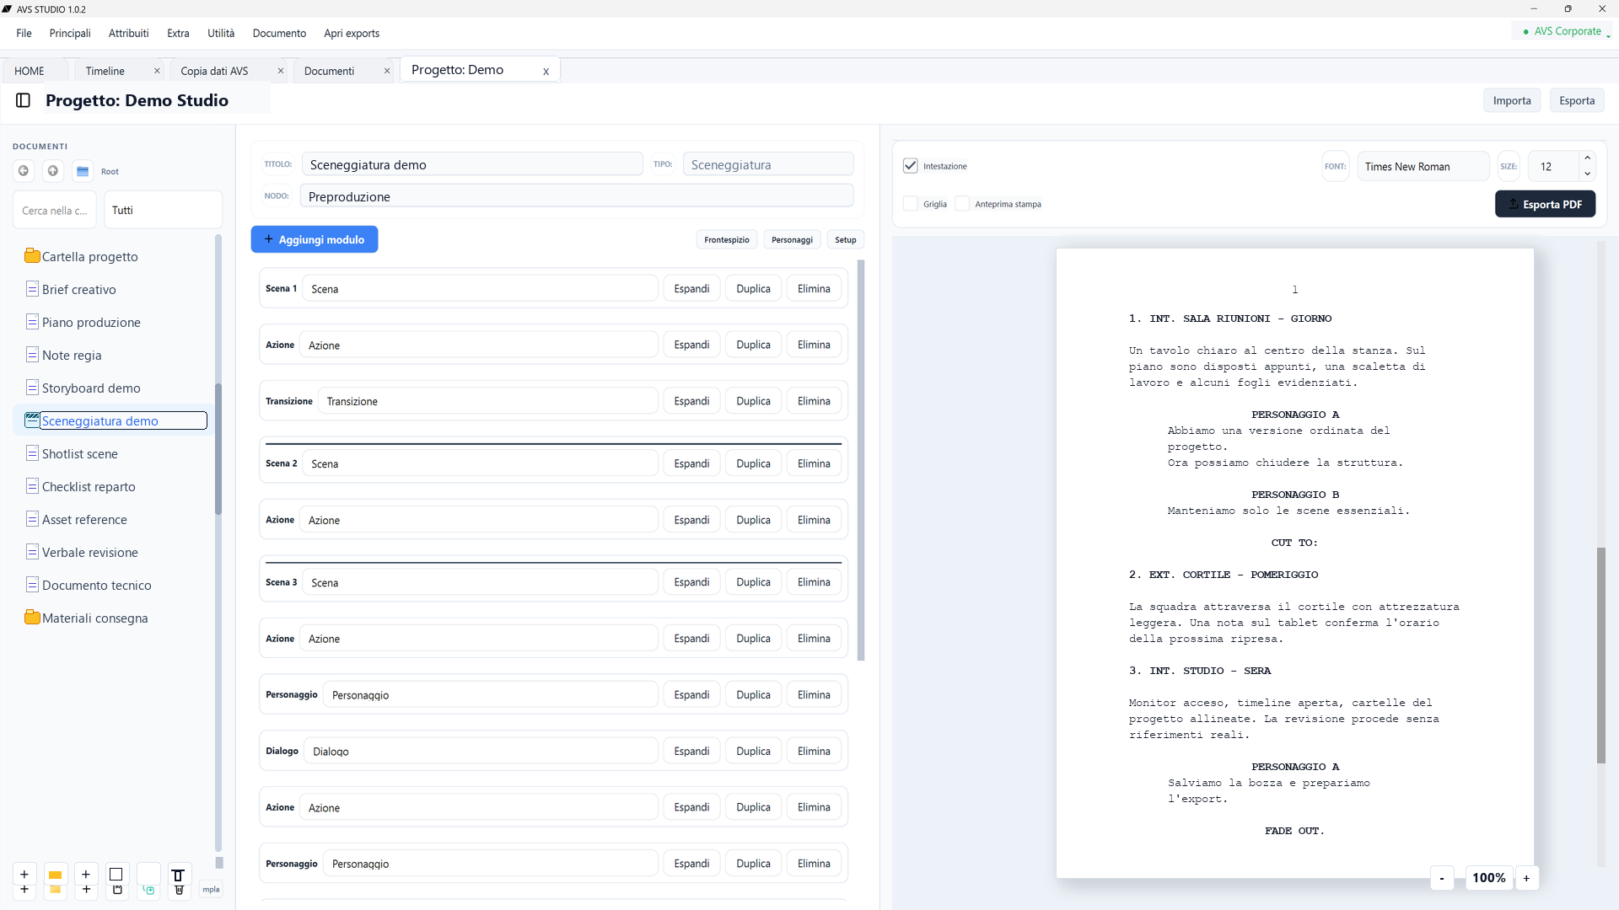The width and height of the screenshot is (1619, 910).
Task: Click the preview pane vertical scrollbar
Action: point(1600,656)
